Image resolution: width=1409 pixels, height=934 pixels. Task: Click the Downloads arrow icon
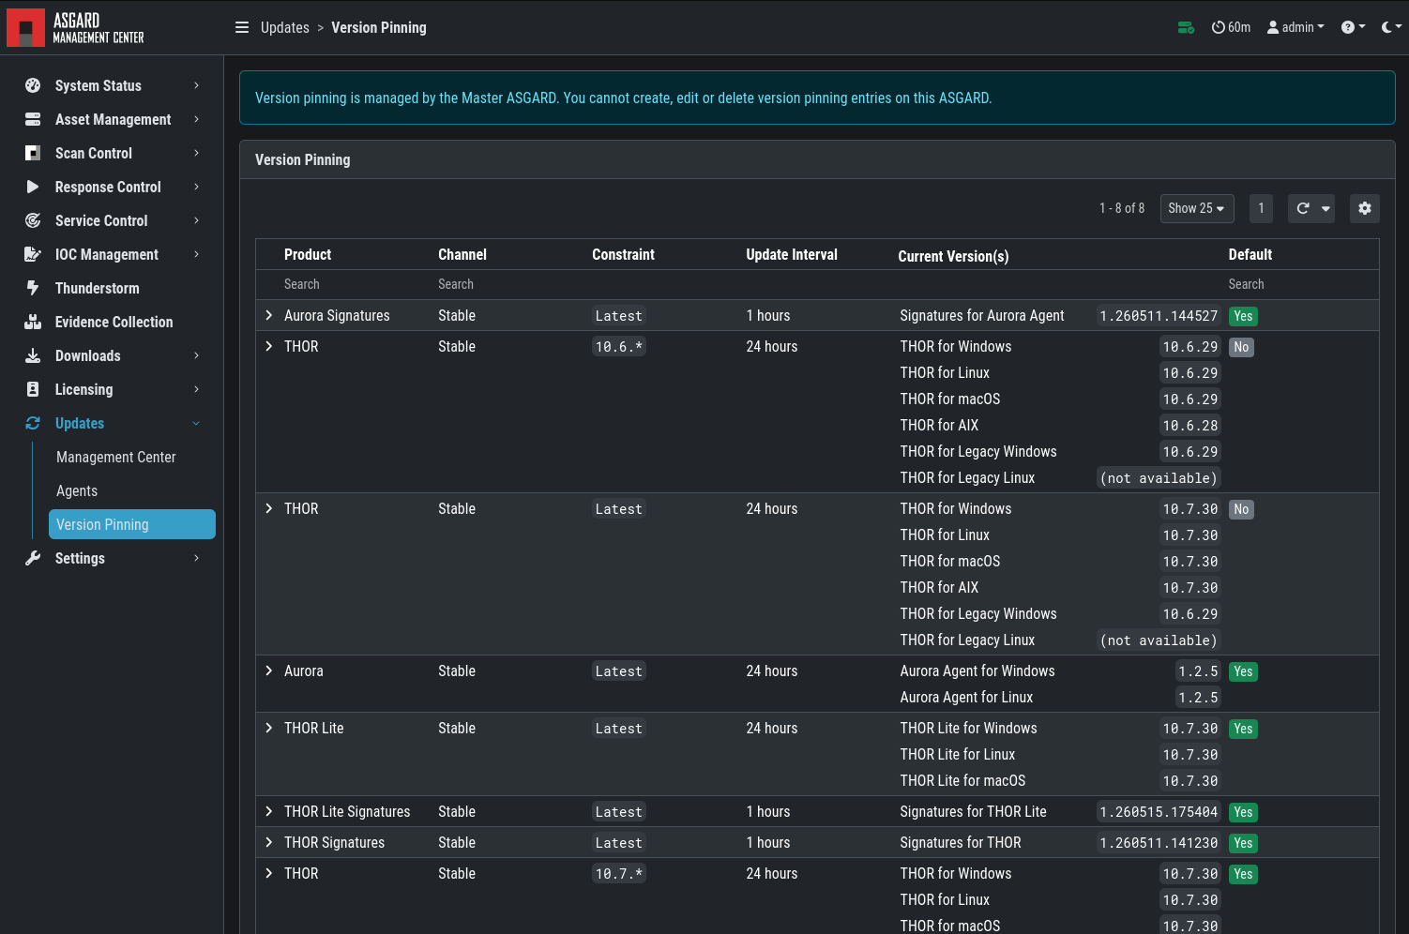tap(33, 355)
